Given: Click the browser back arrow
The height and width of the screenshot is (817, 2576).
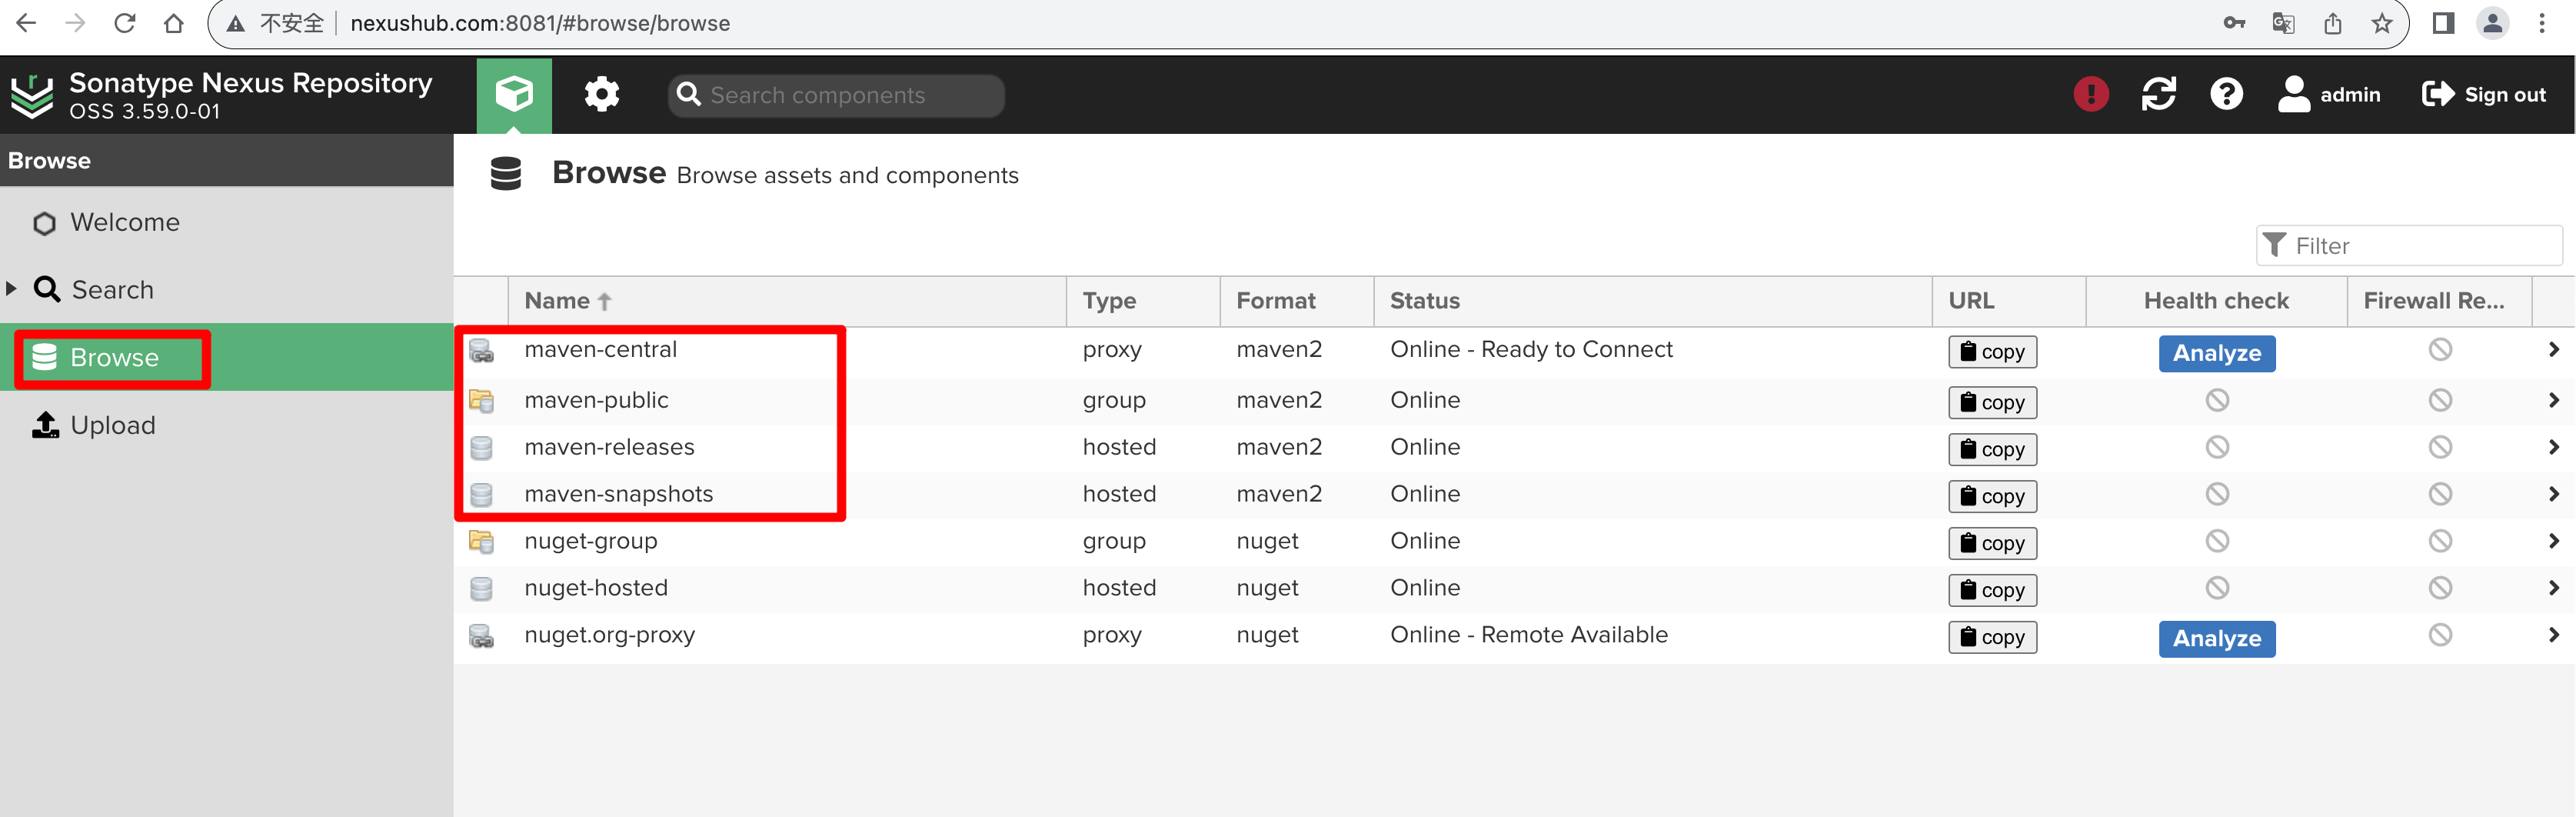Looking at the screenshot, I should (27, 23).
